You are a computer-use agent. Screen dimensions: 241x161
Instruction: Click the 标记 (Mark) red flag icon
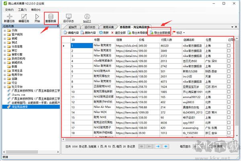coord(174,33)
